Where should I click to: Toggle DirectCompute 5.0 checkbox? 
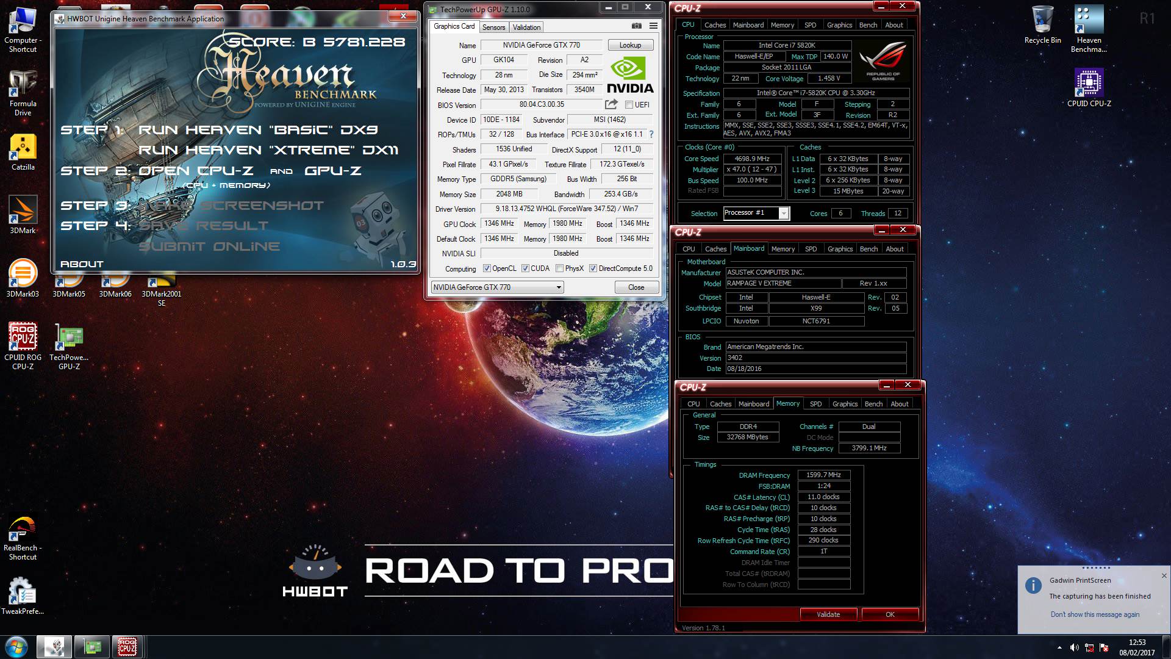593,268
